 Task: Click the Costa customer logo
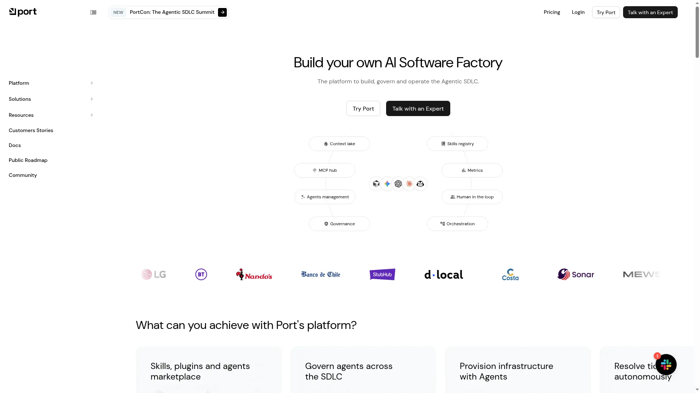pyautogui.click(x=510, y=274)
